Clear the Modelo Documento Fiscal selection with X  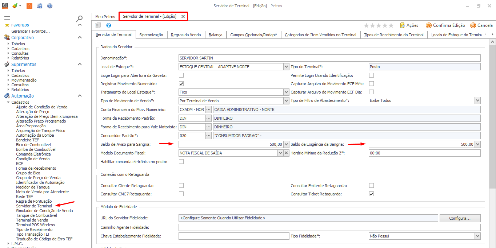click(x=286, y=153)
